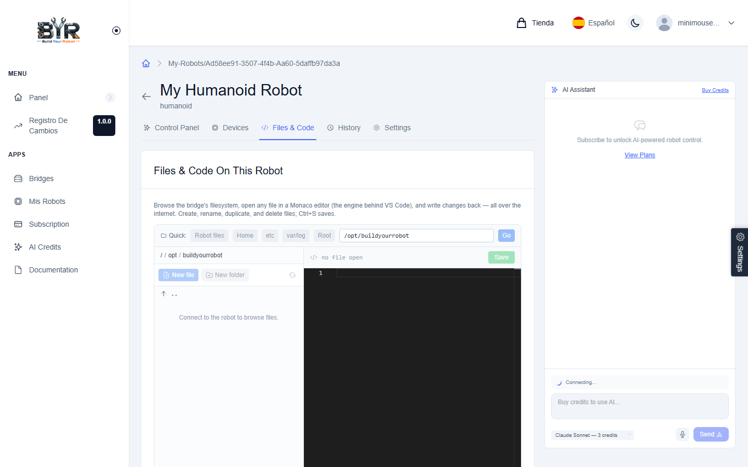
Task: Click the code brackets no file open icon
Action: pos(314,257)
